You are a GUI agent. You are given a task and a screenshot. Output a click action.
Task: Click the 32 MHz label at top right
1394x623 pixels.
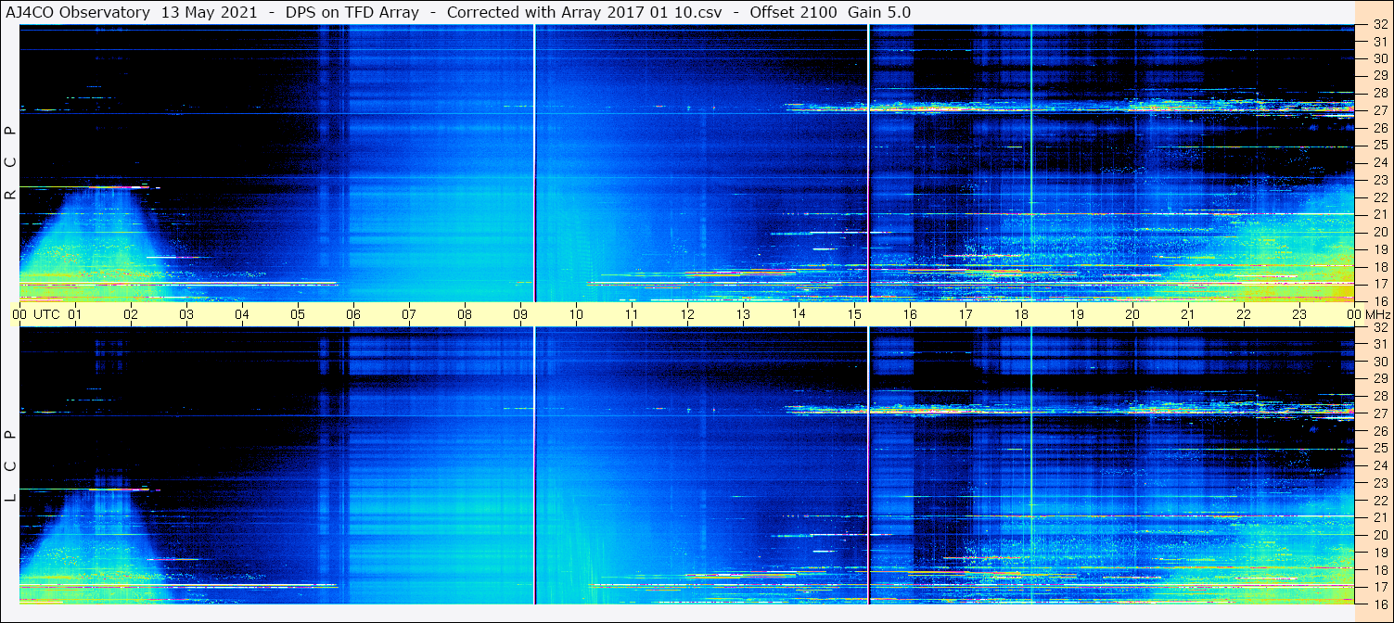pos(1379,25)
